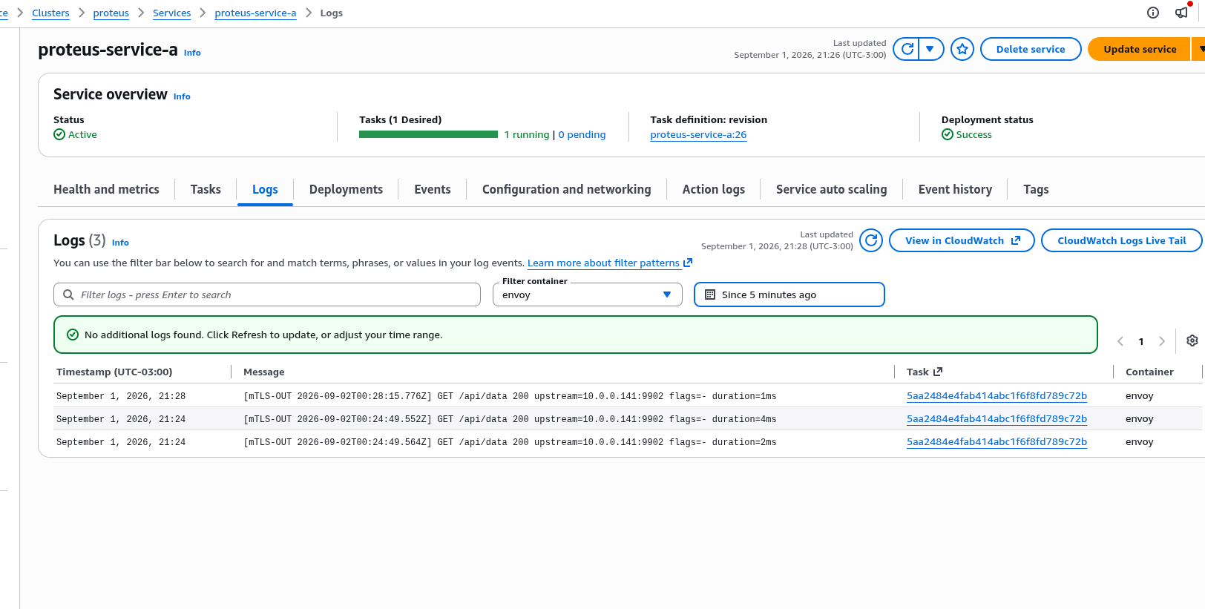Click the calendar icon in time range

pyautogui.click(x=710, y=294)
